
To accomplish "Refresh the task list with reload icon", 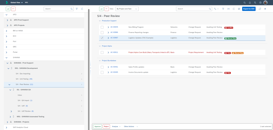I will pos(234,9).
